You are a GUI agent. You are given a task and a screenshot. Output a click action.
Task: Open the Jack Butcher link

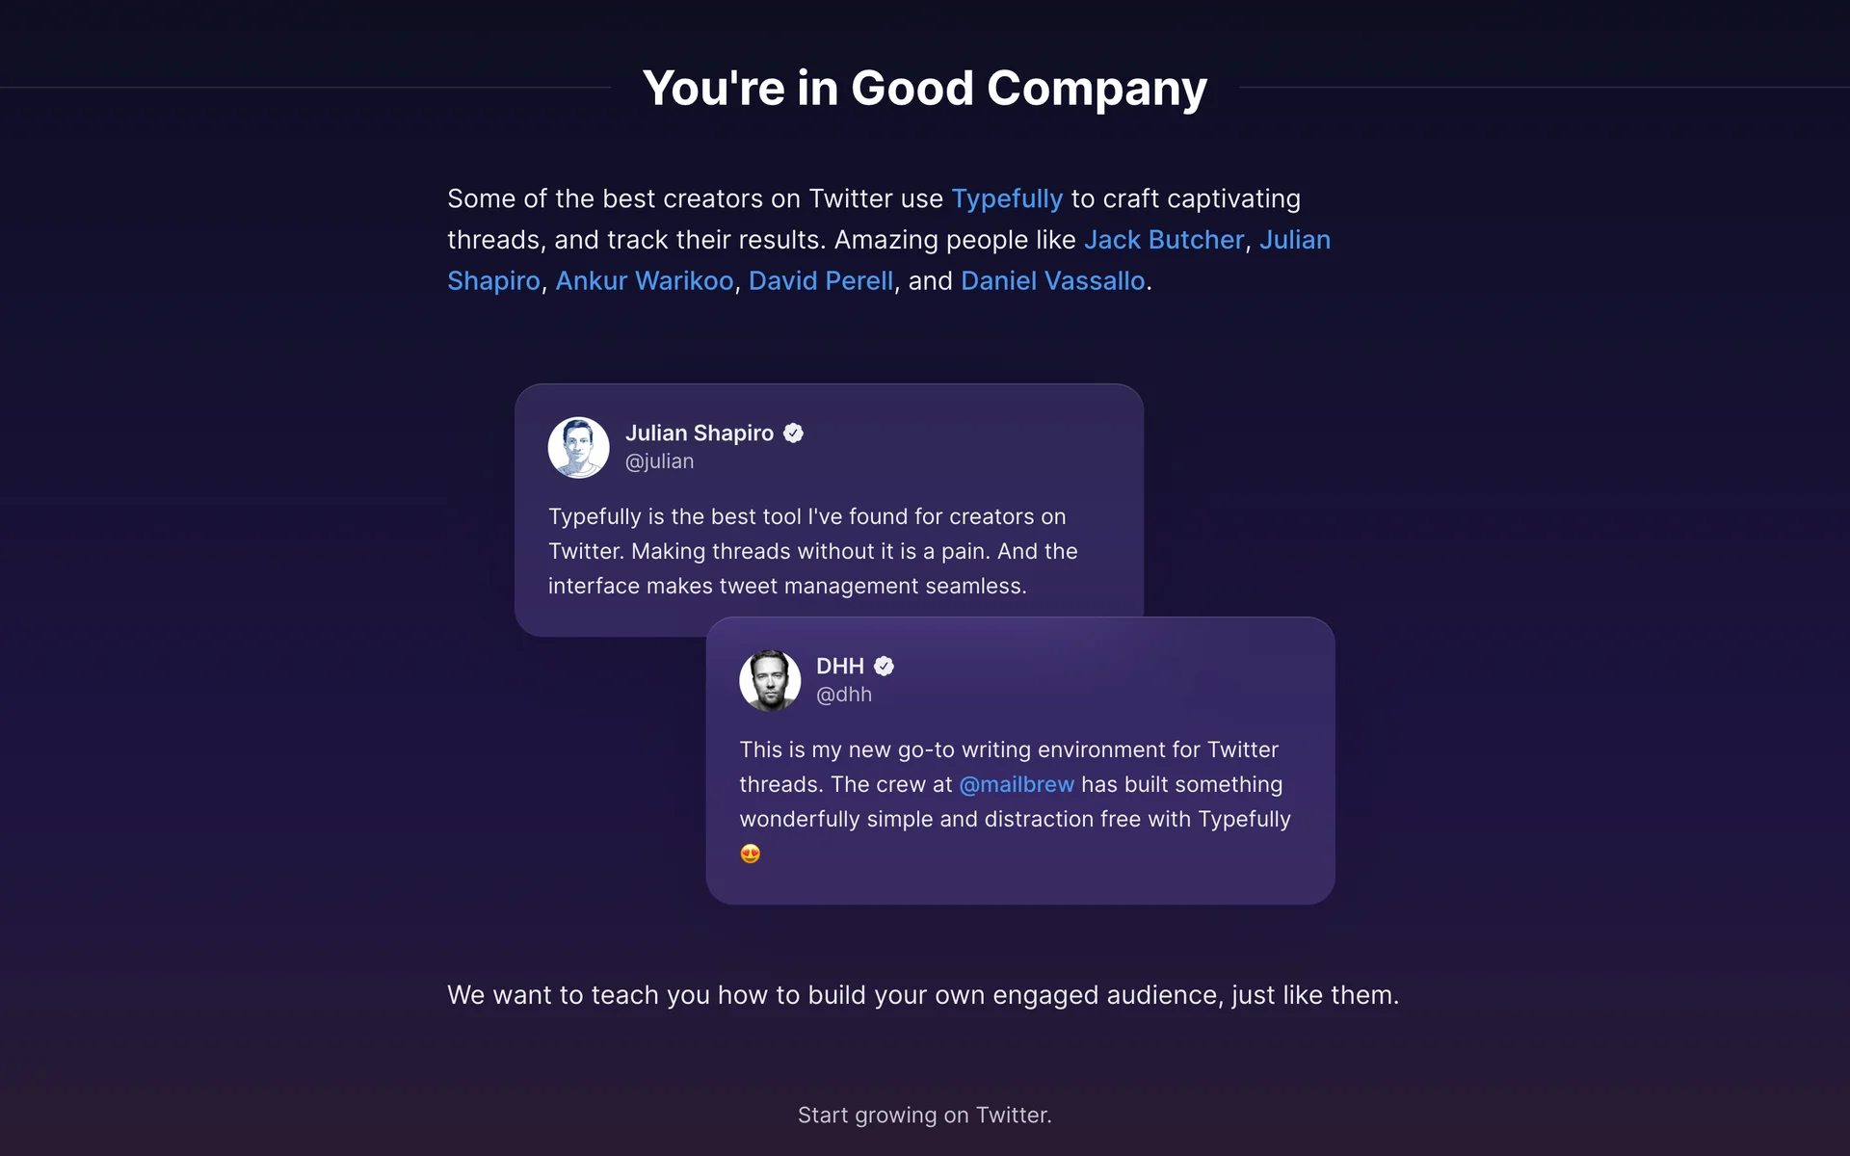[1164, 240]
